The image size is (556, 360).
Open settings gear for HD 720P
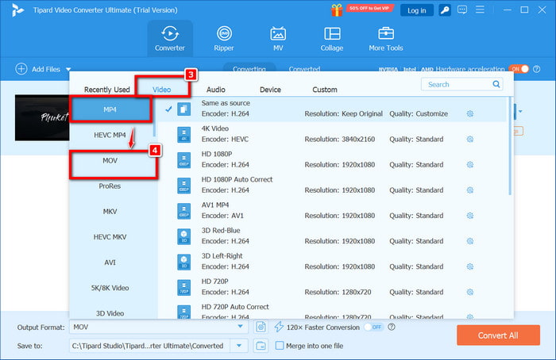tap(470, 292)
